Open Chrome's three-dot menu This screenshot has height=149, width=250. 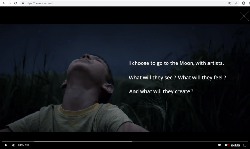tap(249, 3)
